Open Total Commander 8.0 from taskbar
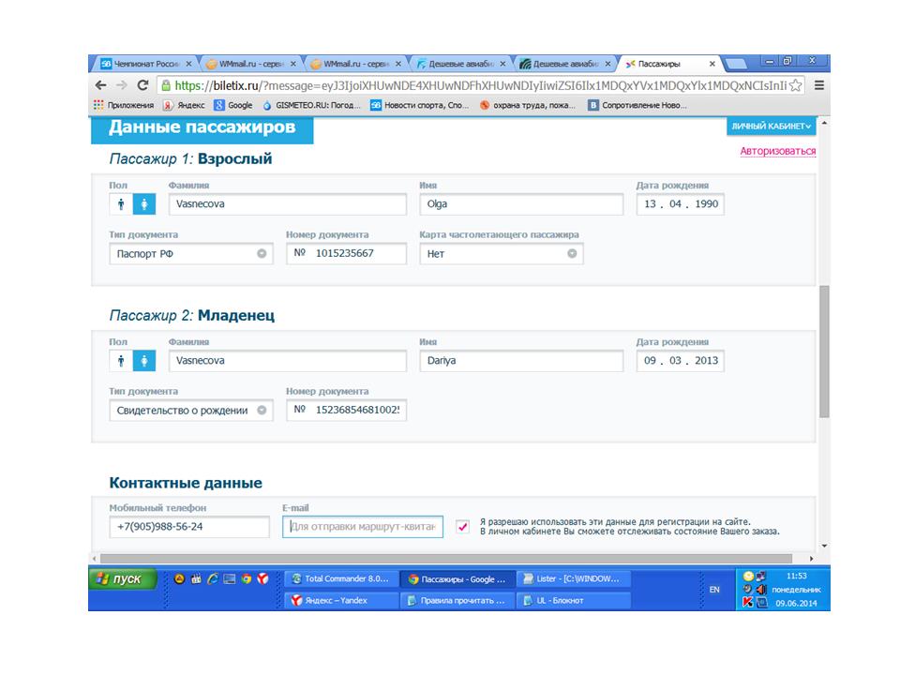Viewport: 900px width, 675px height. coord(341,578)
